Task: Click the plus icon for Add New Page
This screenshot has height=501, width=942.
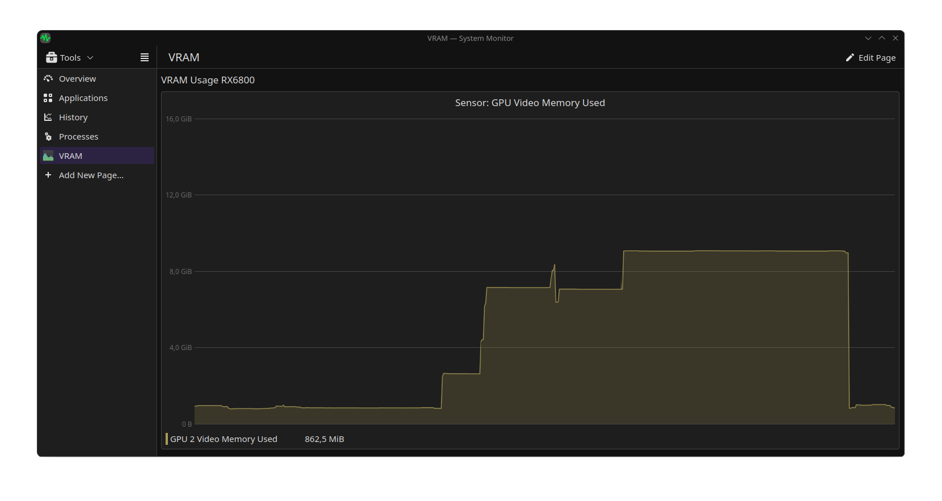Action: tap(48, 175)
